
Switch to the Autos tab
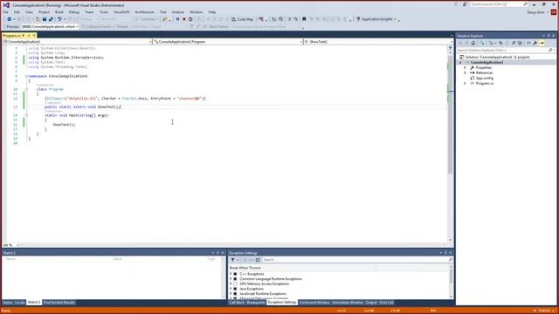(8, 303)
